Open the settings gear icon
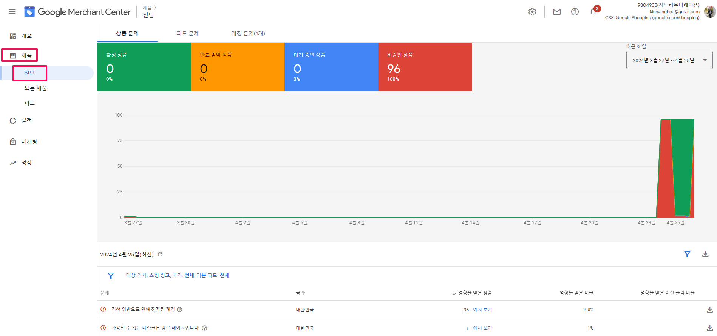 click(532, 12)
